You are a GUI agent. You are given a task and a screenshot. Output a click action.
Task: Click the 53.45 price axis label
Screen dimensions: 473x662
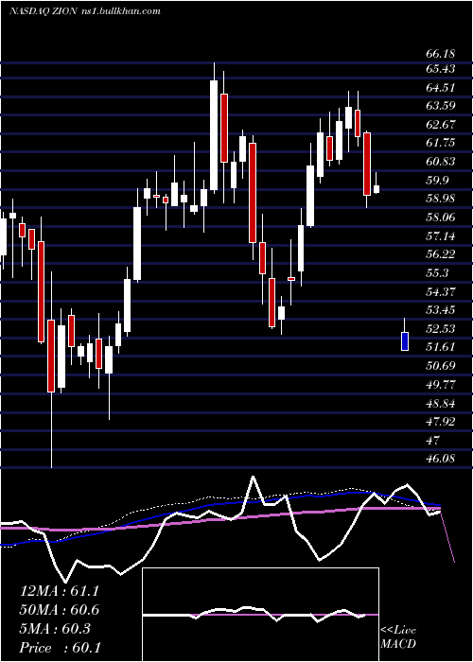coord(440,310)
